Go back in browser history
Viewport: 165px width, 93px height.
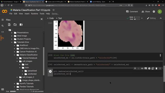(x=2, y=5)
